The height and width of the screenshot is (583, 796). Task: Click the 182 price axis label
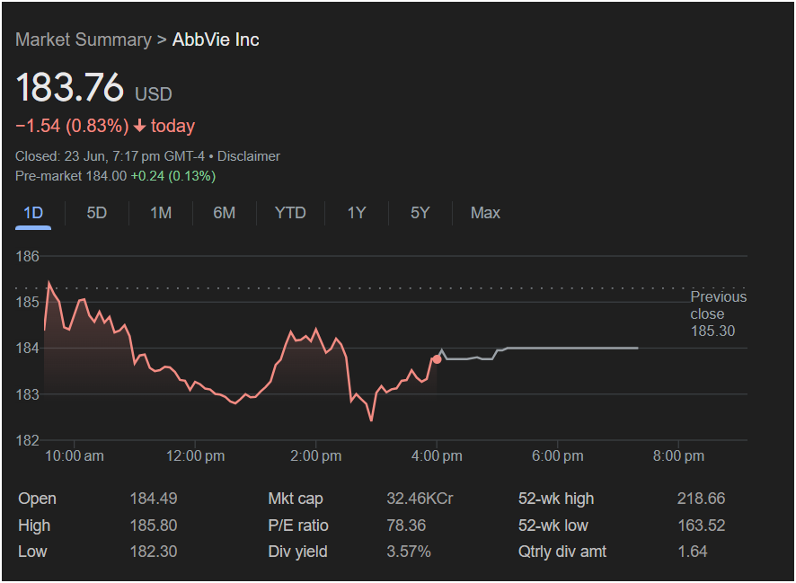[28, 440]
